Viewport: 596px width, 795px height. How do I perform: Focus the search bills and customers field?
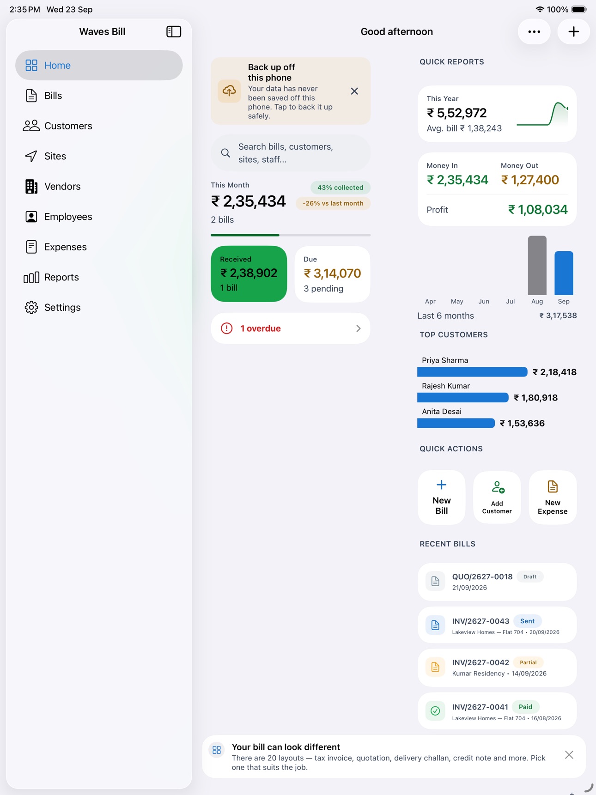click(x=291, y=153)
